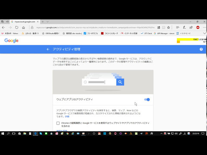Open the コメントジェネレータ bookmark
The height and width of the screenshot is (155, 207).
[x=109, y=33]
